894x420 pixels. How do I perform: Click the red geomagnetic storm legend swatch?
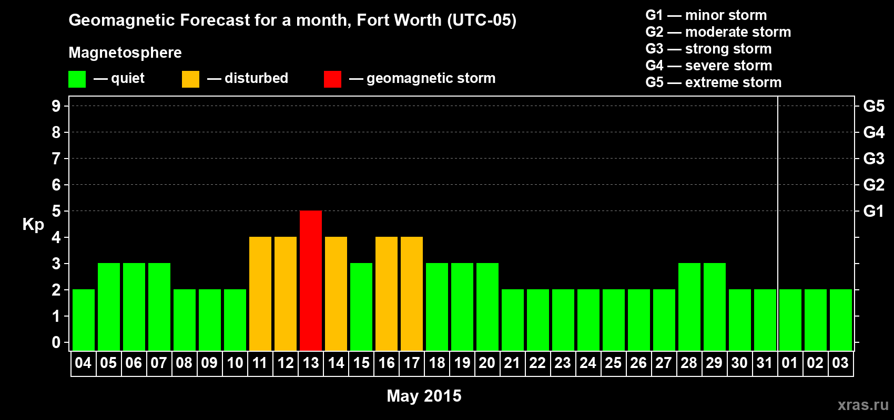click(x=332, y=79)
